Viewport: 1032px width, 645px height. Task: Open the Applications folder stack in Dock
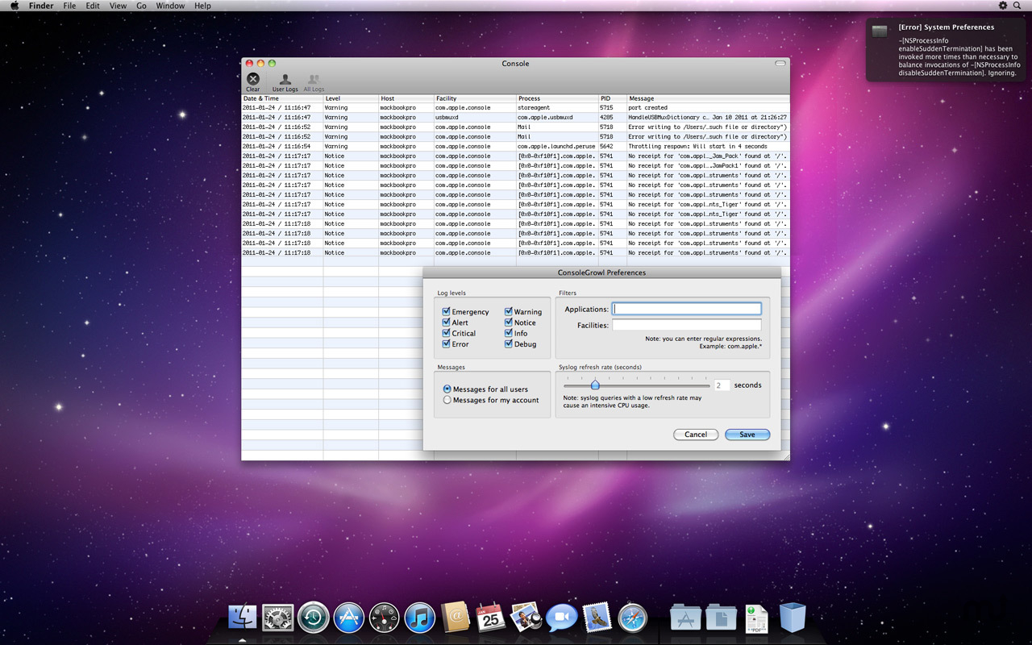(685, 618)
